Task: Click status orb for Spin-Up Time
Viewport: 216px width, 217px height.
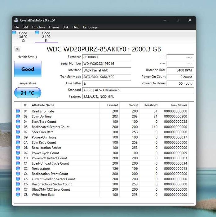Action: (x=18, y=116)
